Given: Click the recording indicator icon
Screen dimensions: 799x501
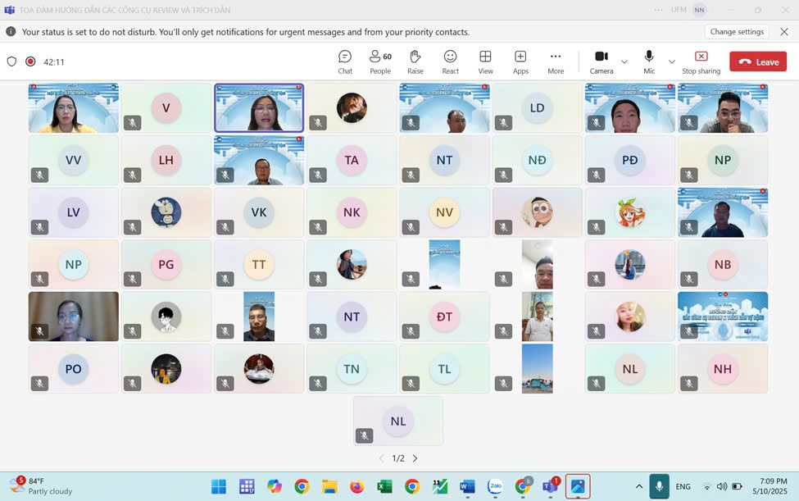Looking at the screenshot, I should 30,61.
